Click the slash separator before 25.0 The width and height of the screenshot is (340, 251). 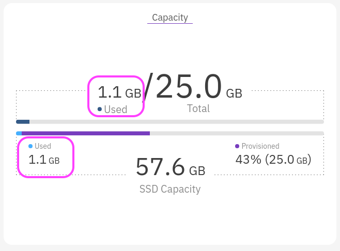coord(148,87)
